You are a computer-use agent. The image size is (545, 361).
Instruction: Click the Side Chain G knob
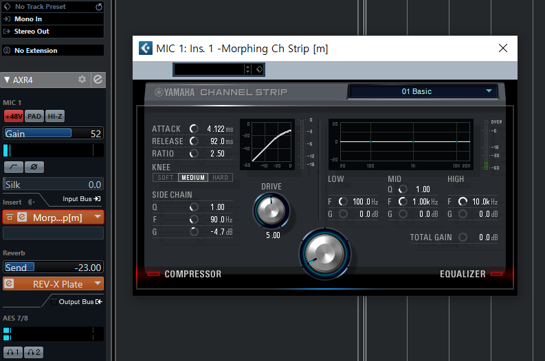pyautogui.click(x=194, y=231)
